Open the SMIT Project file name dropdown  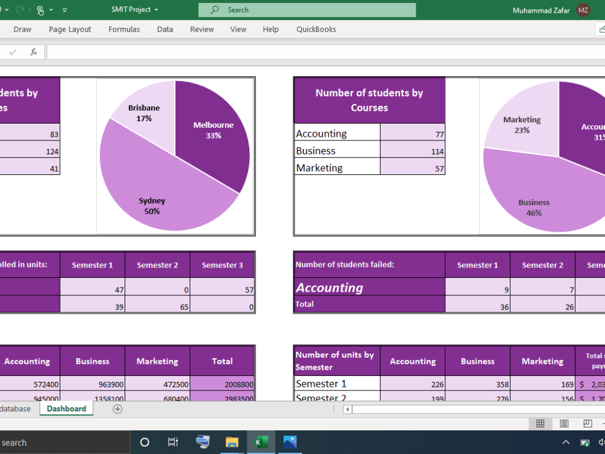pyautogui.click(x=156, y=10)
